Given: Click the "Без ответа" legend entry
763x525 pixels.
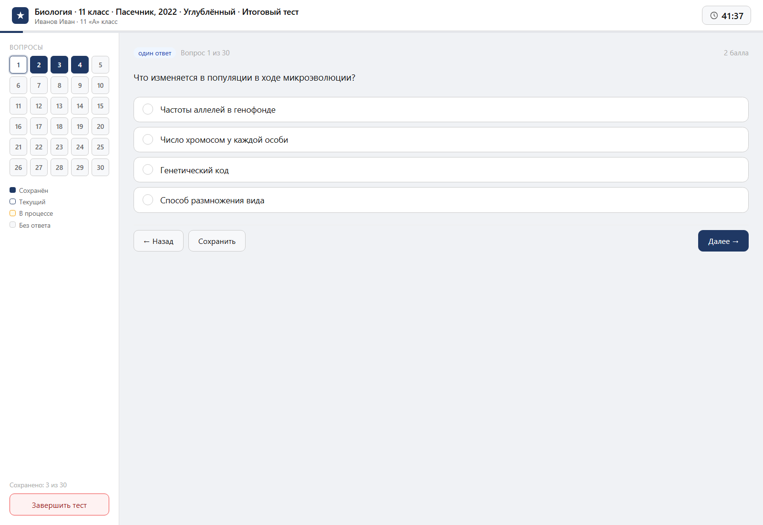Looking at the screenshot, I should click(x=30, y=225).
